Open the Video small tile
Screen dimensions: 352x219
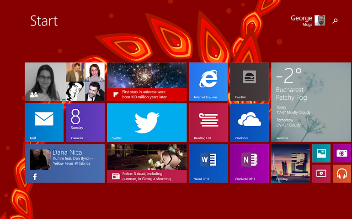[x=321, y=174]
